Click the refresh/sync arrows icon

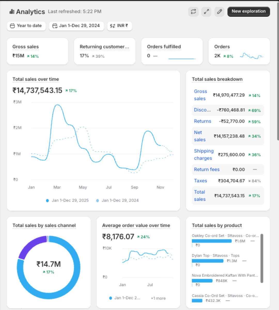click(193, 12)
